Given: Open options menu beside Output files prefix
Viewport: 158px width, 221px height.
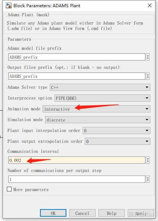Looking at the screenshot, I should point(148,76).
